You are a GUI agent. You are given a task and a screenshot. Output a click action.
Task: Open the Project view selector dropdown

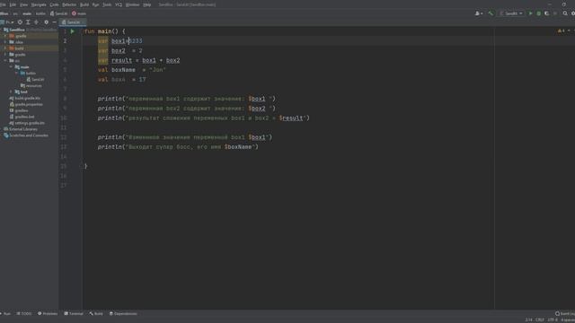7,22
